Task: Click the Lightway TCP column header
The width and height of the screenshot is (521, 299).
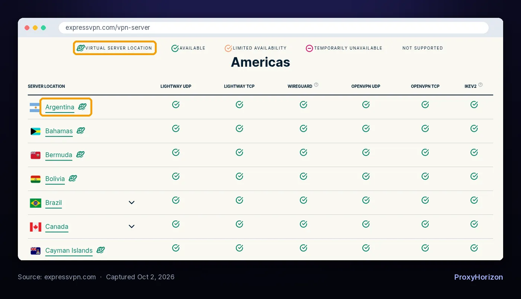Action: (x=239, y=86)
